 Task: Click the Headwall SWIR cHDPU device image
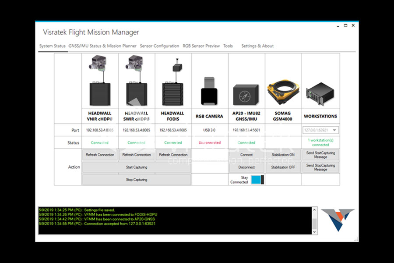point(137,81)
